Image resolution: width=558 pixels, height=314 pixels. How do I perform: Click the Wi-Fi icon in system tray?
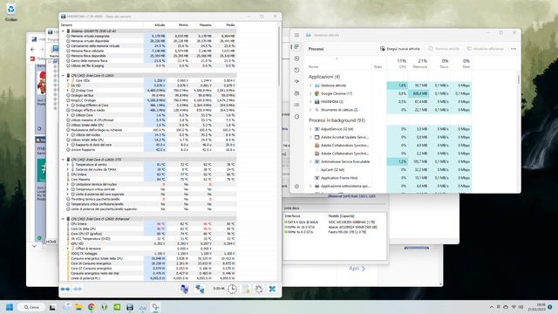click(514, 307)
